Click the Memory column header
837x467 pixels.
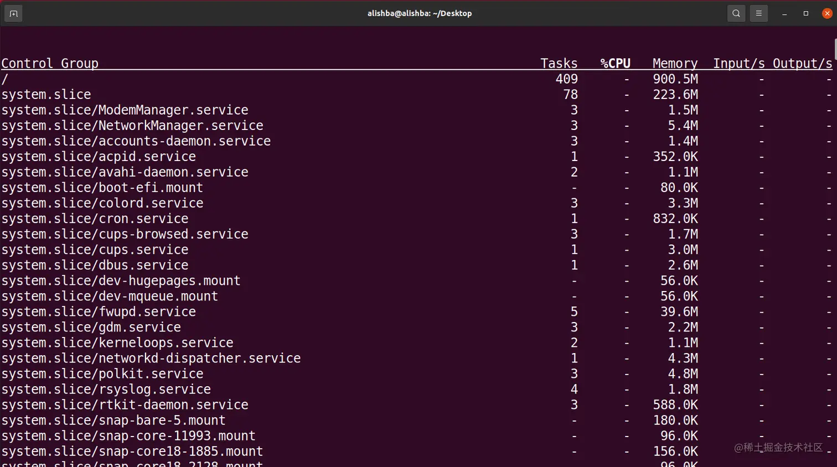(x=675, y=64)
